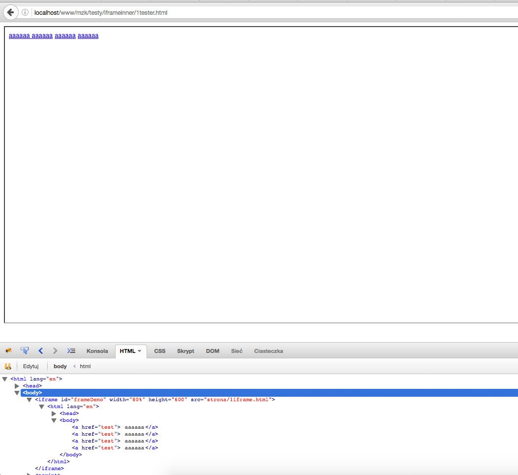Screen dimensions: 518x475
Task: Go forward with Firebug's gray right arrow
Action: 55,351
